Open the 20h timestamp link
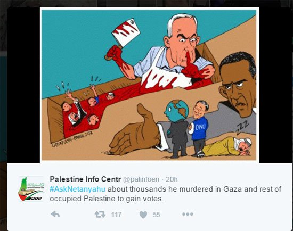This screenshot has width=293, height=231. click(x=172, y=179)
